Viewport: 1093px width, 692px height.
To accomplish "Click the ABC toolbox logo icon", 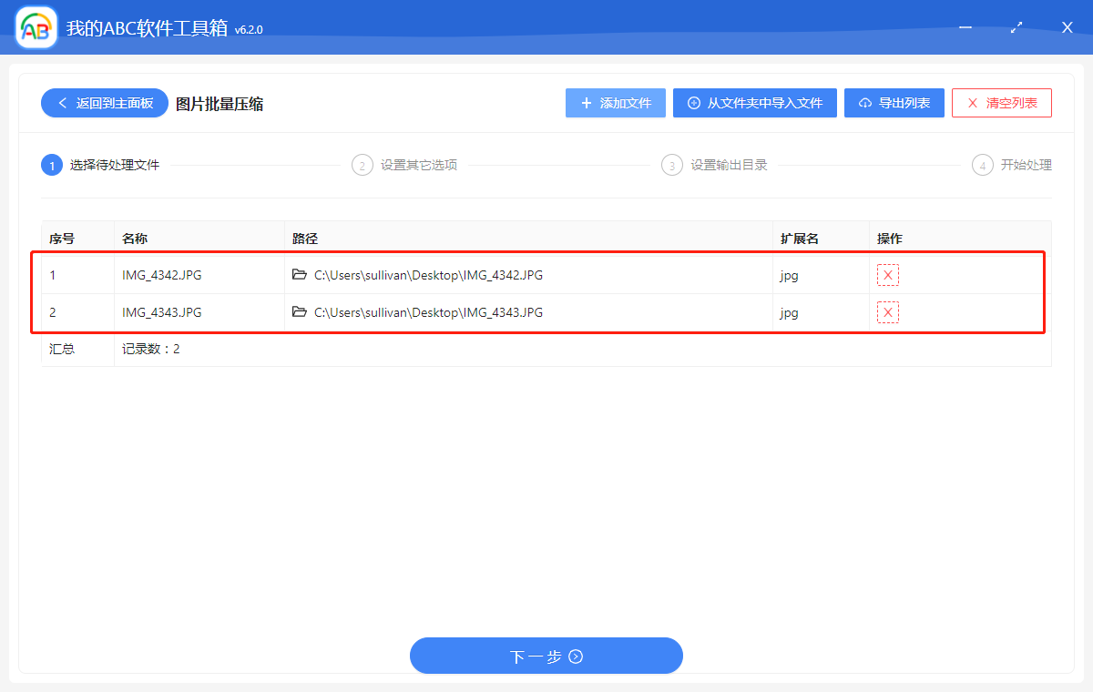I will (x=35, y=27).
